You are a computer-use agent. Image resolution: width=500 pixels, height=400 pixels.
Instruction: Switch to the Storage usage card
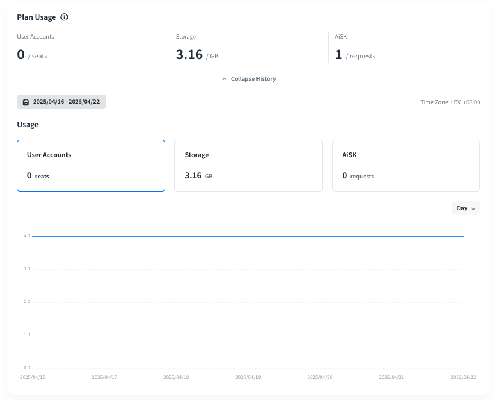coord(248,166)
